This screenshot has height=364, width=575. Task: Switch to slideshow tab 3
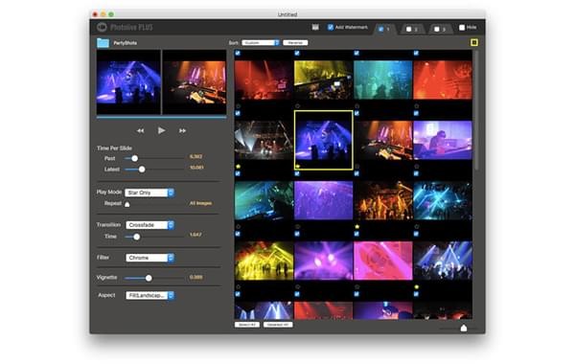click(x=441, y=29)
